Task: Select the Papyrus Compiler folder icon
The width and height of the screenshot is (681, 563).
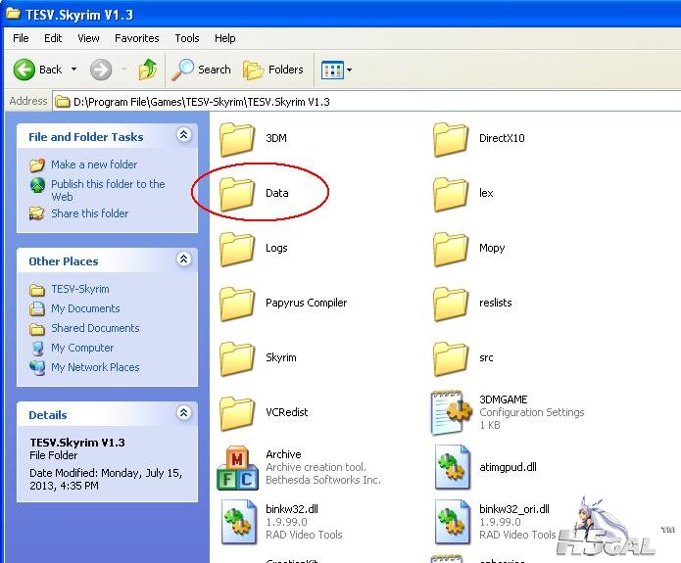Action: coord(237,304)
